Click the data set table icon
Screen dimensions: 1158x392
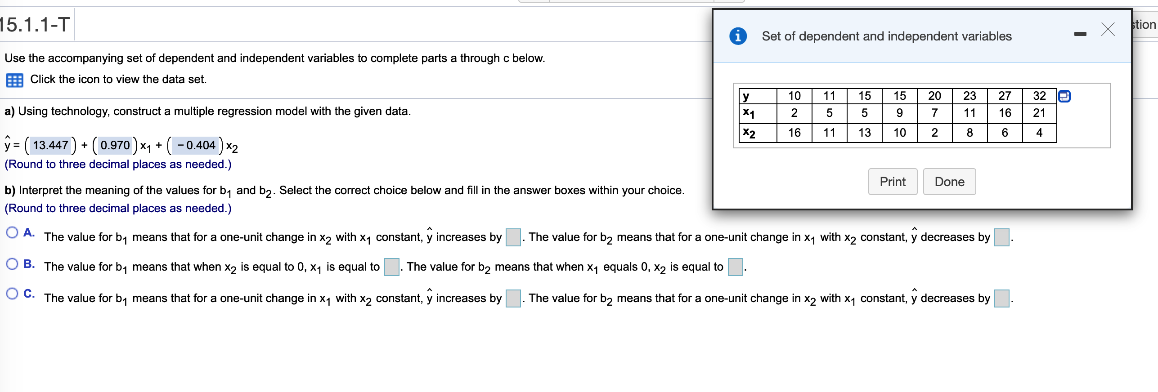coord(14,79)
